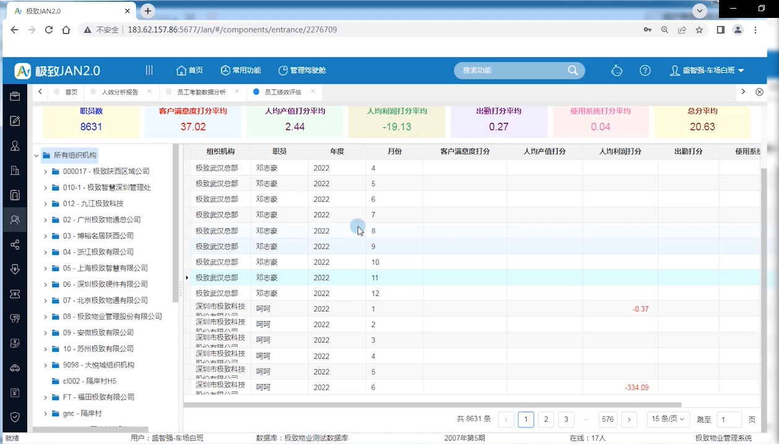Viewport: 779px width, 444px height.
Task: Open a new browser tab
Action: [x=147, y=11]
